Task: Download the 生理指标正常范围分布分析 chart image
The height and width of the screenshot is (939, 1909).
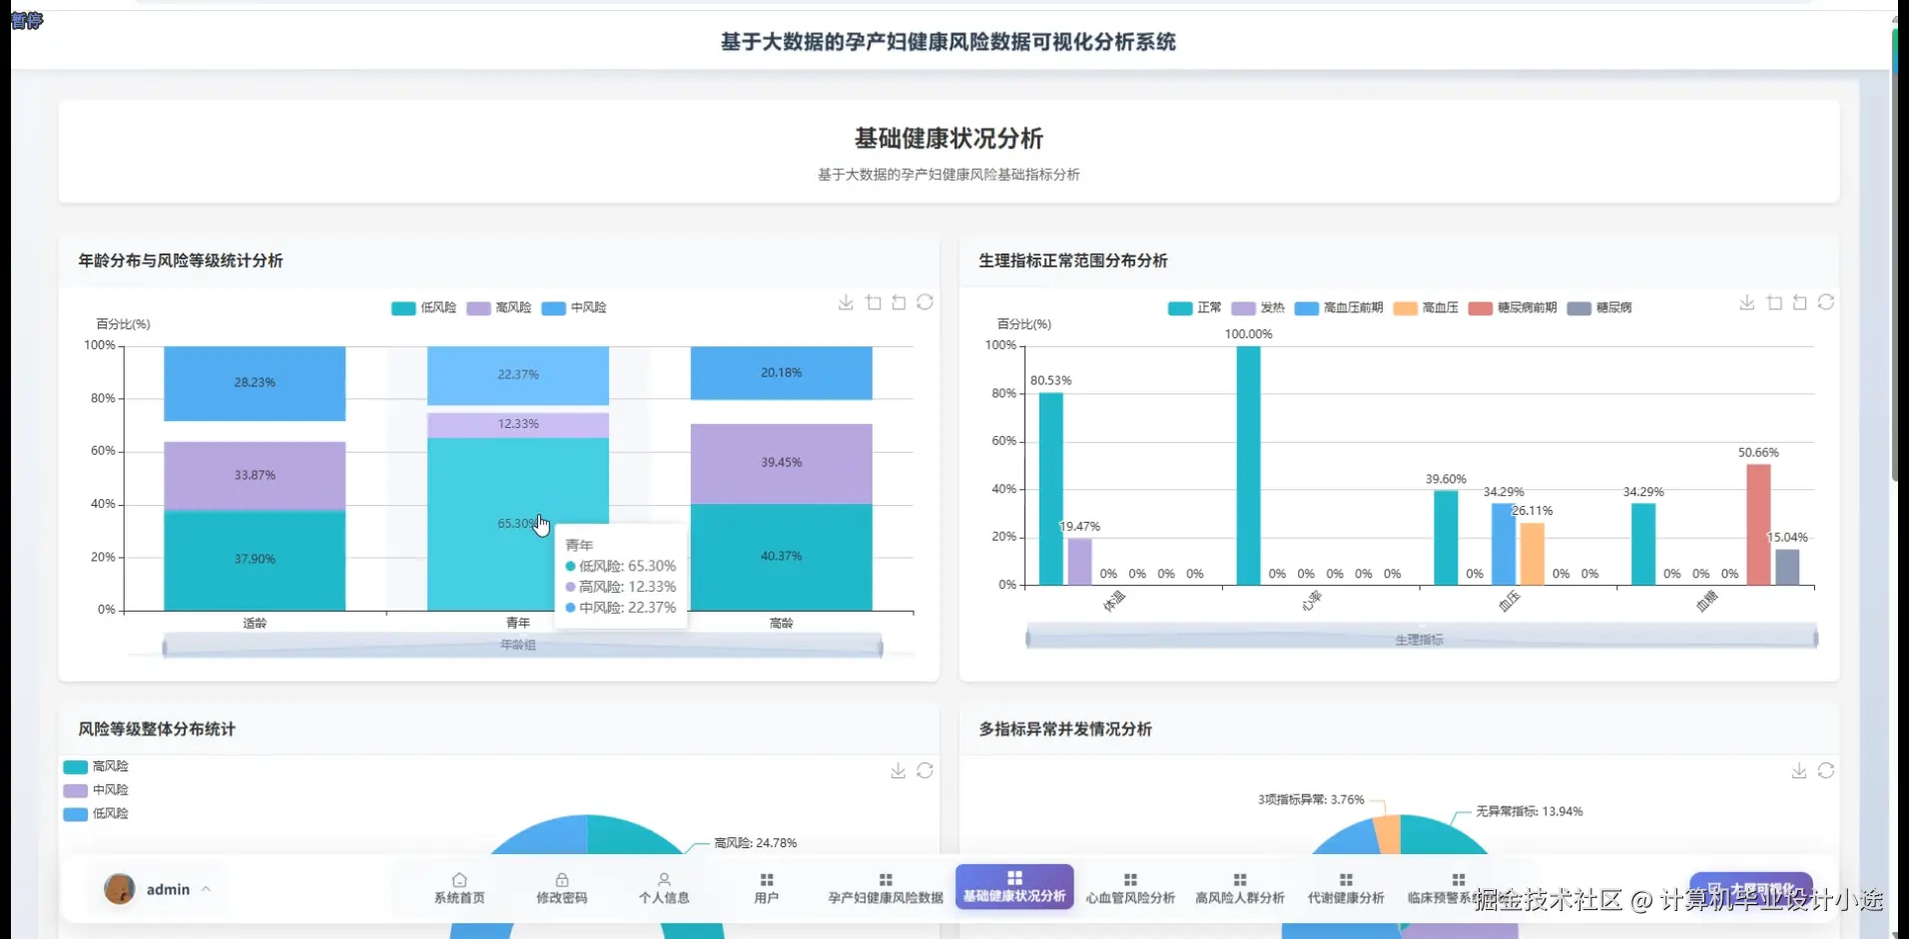Action: [1747, 302]
